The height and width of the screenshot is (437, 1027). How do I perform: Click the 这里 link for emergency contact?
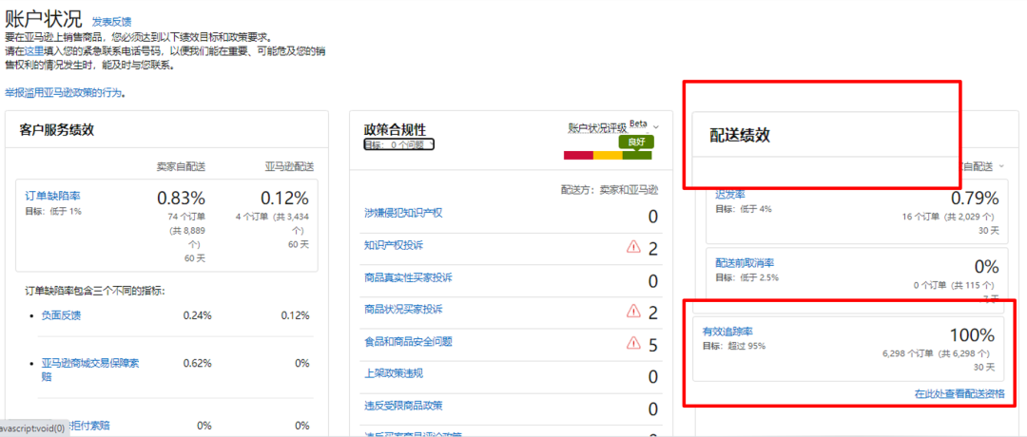[x=34, y=51]
